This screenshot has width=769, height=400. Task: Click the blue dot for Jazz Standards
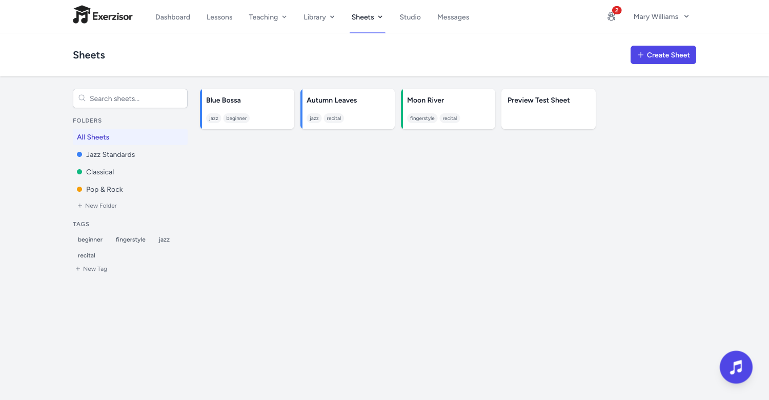79,154
